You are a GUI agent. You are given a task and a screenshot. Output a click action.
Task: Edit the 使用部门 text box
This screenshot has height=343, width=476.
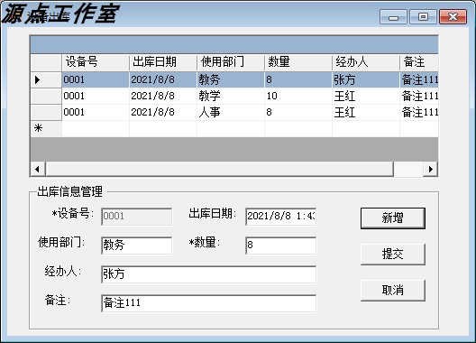pyautogui.click(x=137, y=246)
